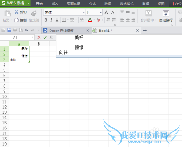The width and height of the screenshot is (182, 147).
Task: Click the borders icon
Action: 64,20
